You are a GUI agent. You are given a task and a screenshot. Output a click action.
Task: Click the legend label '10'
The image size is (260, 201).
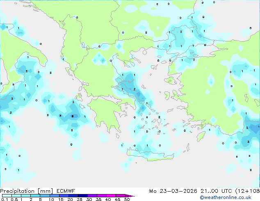click(x=51, y=199)
